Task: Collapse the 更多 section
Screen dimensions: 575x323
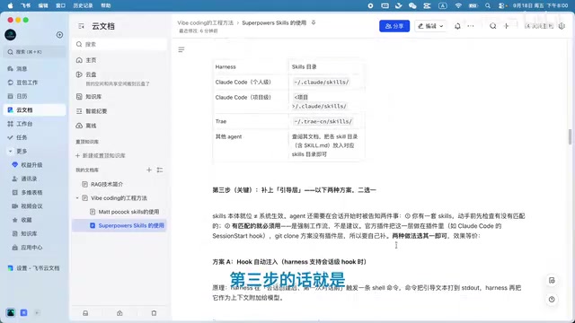Action: 10,152
